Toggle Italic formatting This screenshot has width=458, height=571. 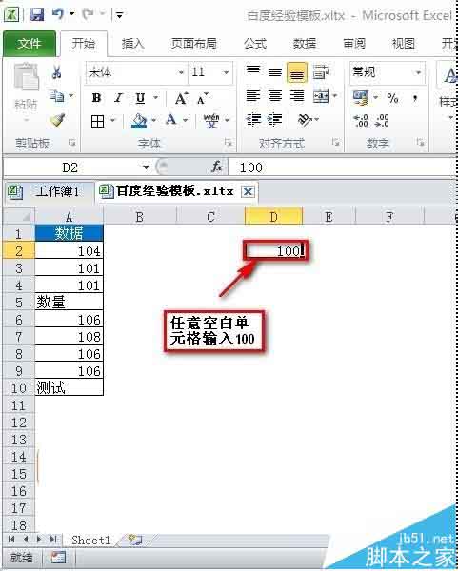point(118,98)
